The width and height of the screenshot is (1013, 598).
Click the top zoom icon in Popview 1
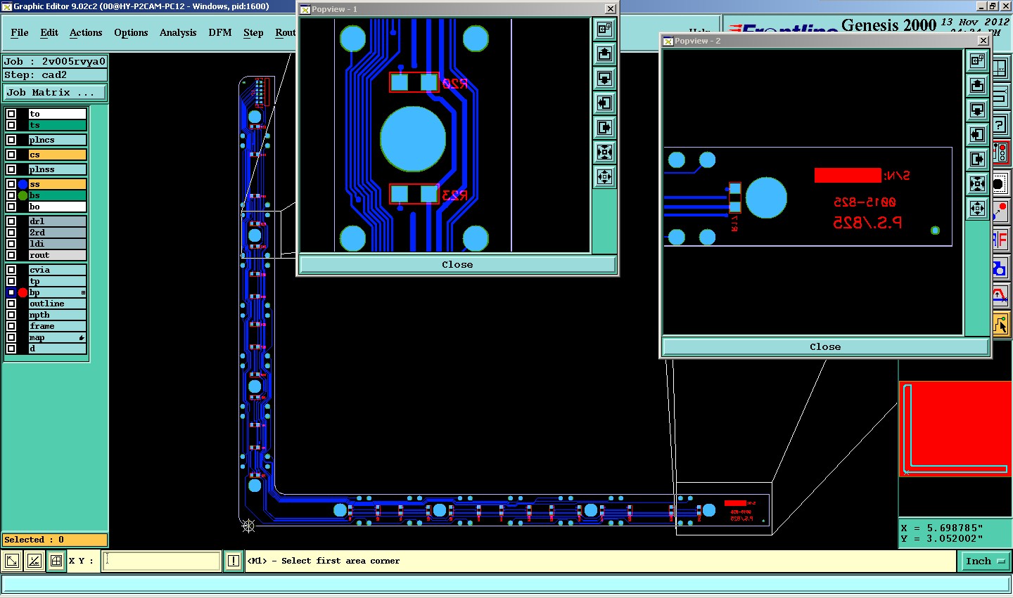(x=604, y=29)
